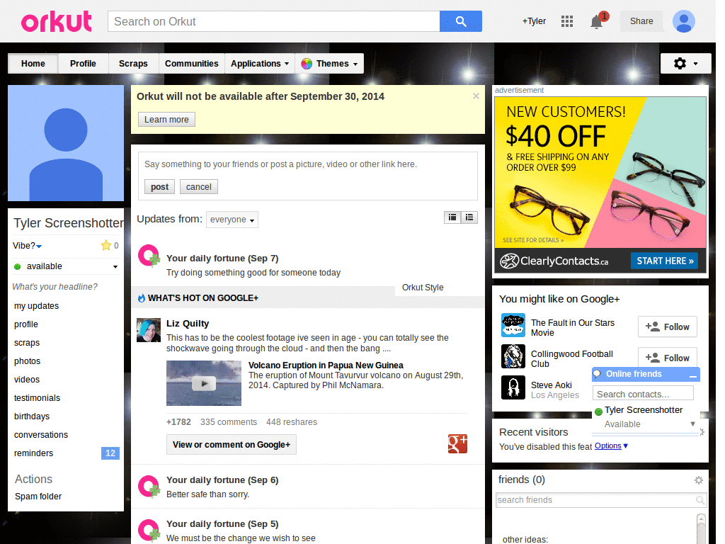The width and height of the screenshot is (725, 544).
Task: Click the Fault in Our Stars icon
Action: point(513,325)
